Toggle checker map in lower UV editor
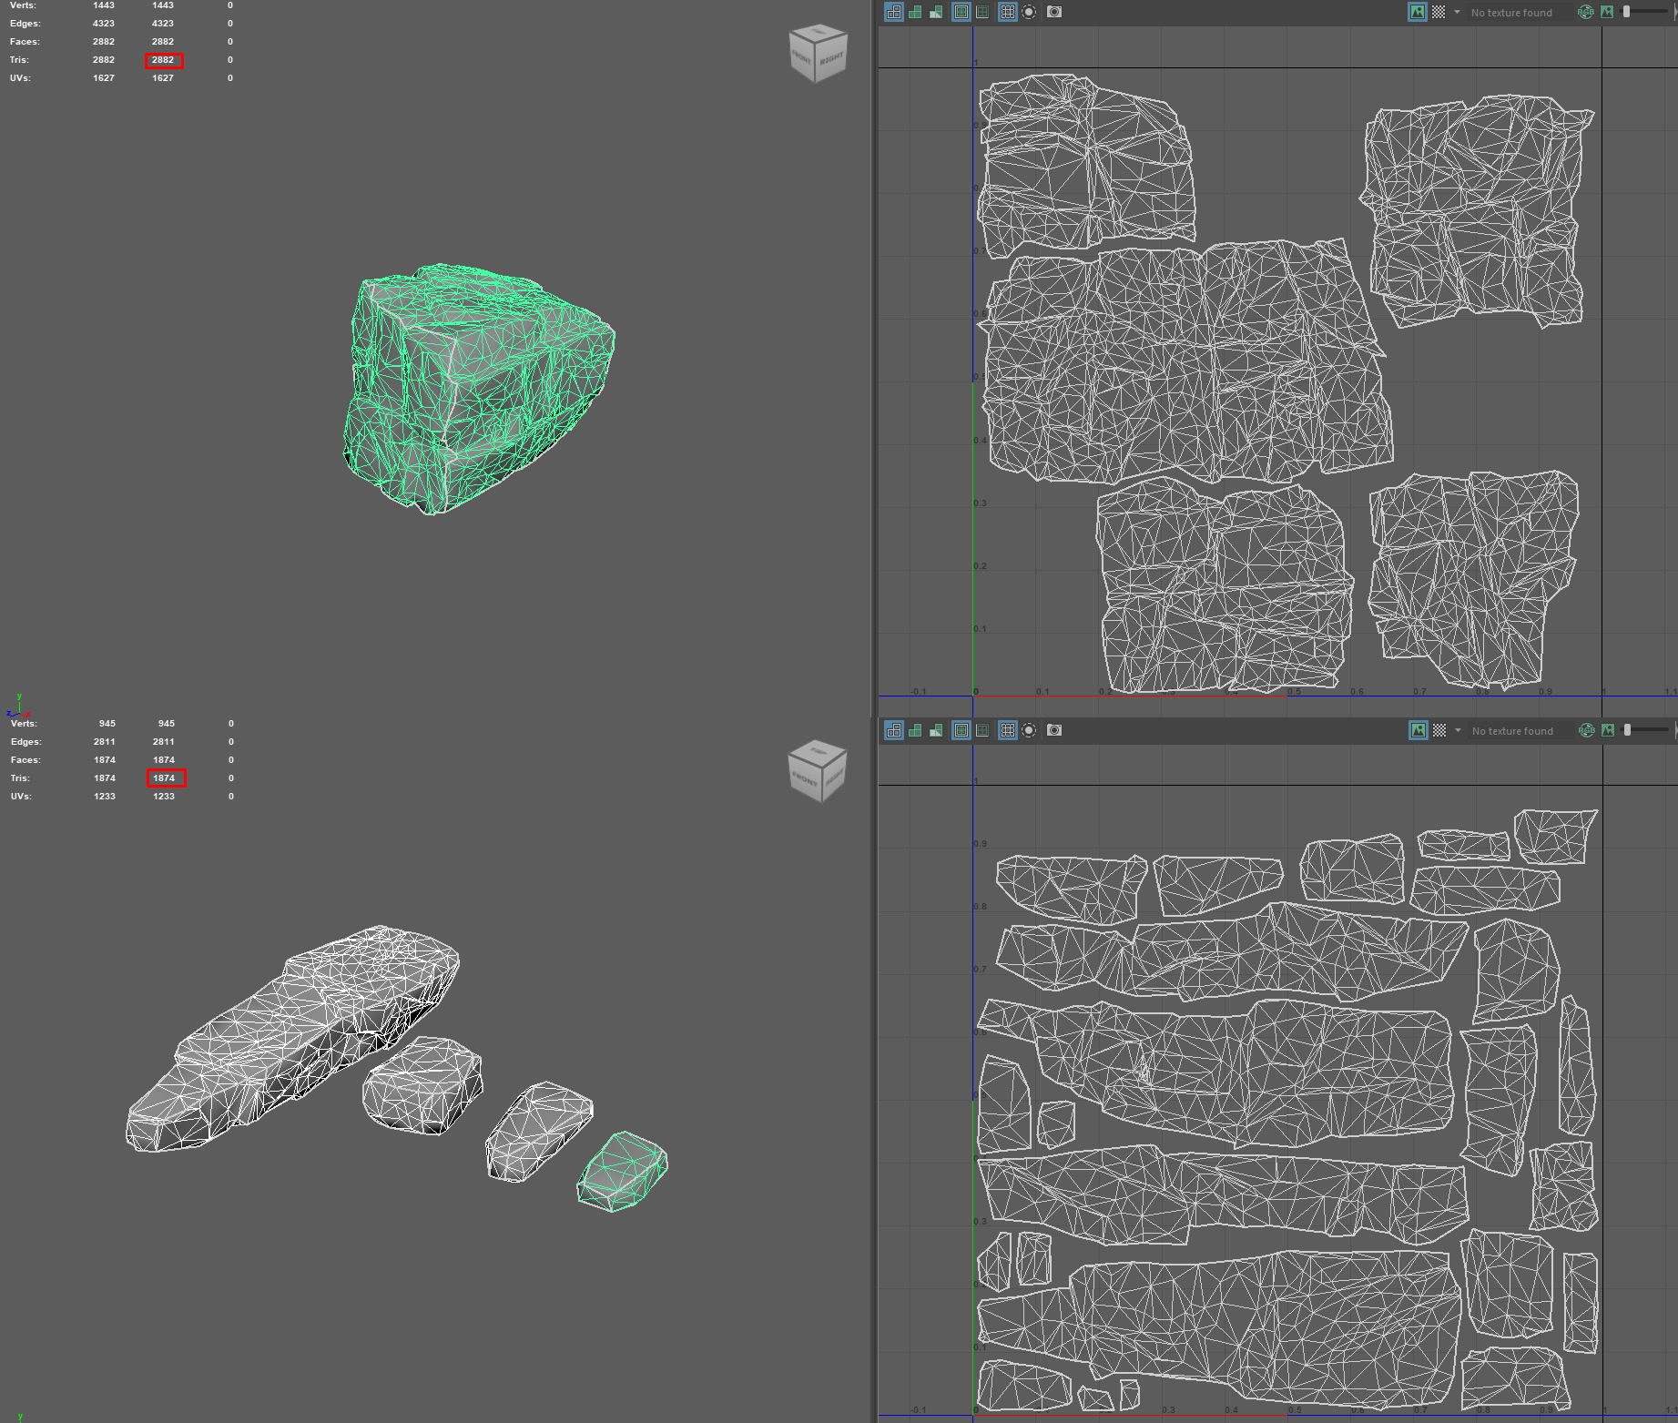This screenshot has height=1423, width=1678. [1439, 730]
